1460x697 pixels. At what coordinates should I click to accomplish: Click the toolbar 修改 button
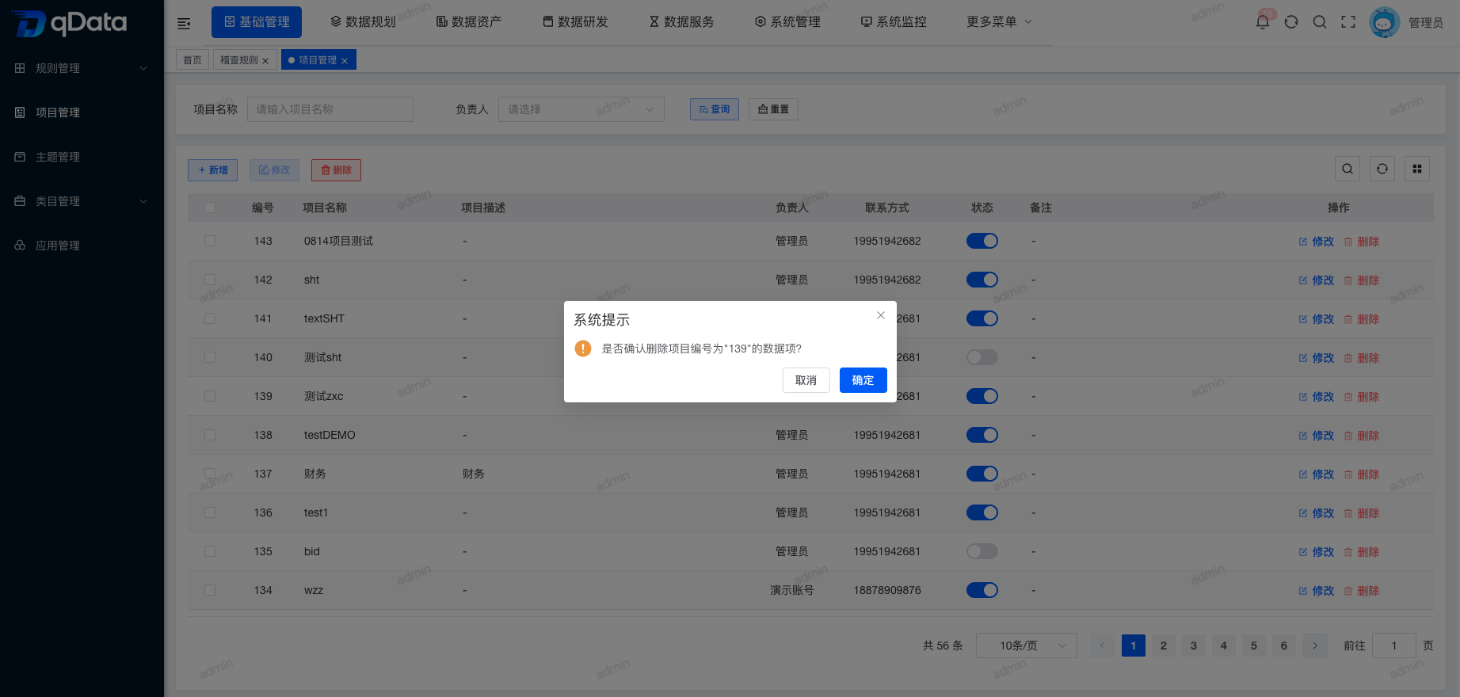[274, 170]
